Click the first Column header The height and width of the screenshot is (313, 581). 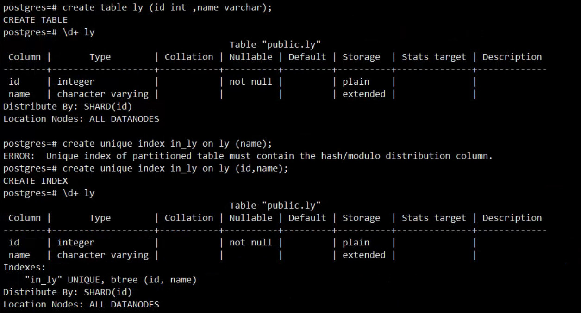point(24,57)
